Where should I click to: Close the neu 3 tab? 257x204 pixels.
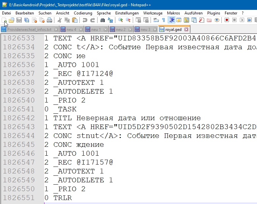pos(155,30)
